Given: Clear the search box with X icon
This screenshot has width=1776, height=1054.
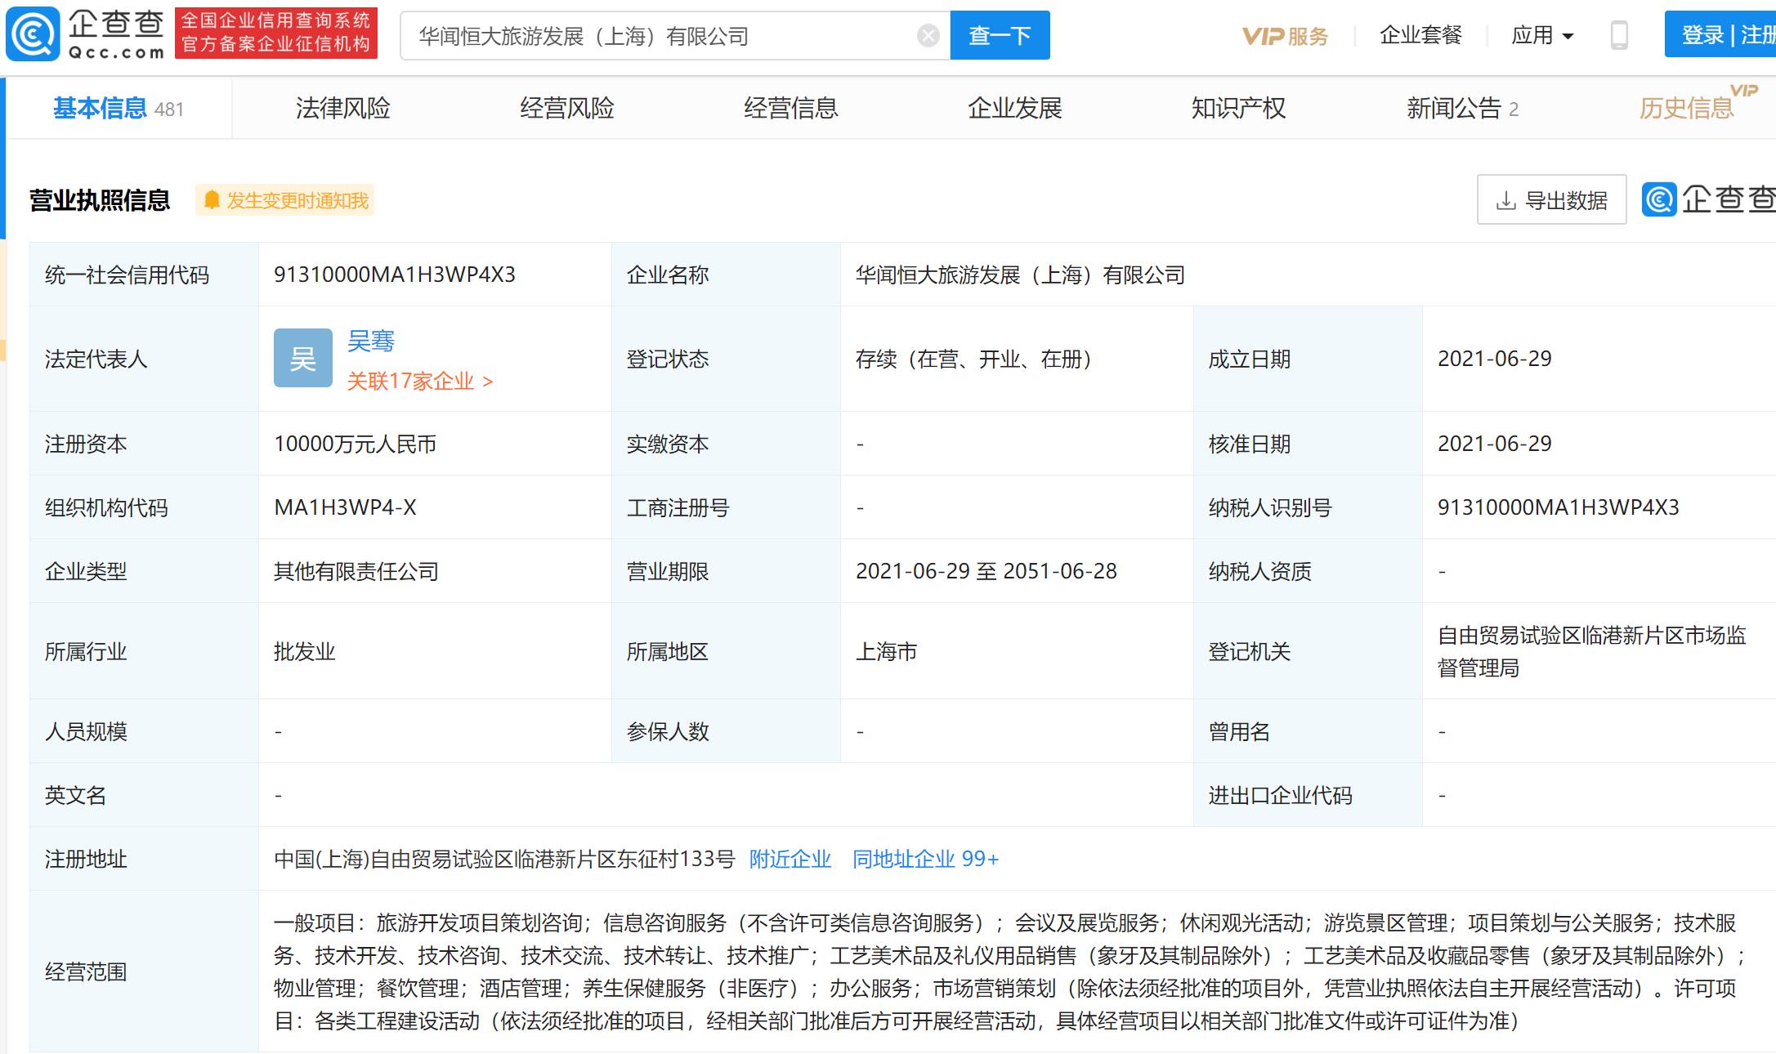Looking at the screenshot, I should [x=928, y=36].
